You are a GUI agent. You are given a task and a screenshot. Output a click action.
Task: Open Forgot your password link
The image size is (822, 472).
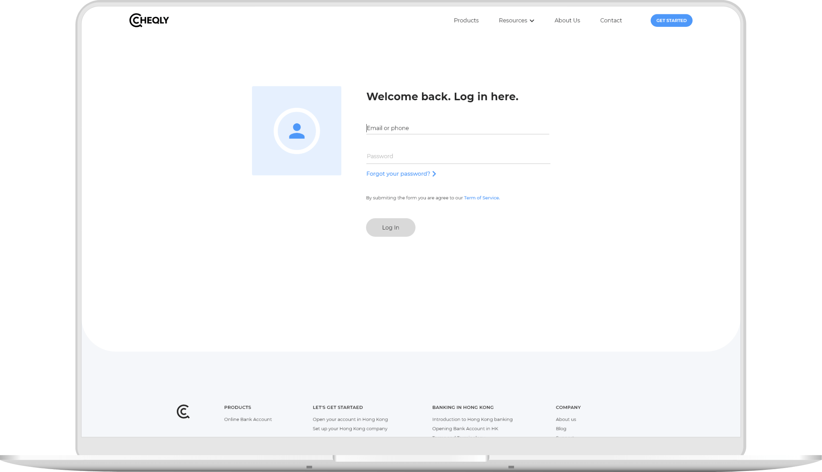click(398, 174)
